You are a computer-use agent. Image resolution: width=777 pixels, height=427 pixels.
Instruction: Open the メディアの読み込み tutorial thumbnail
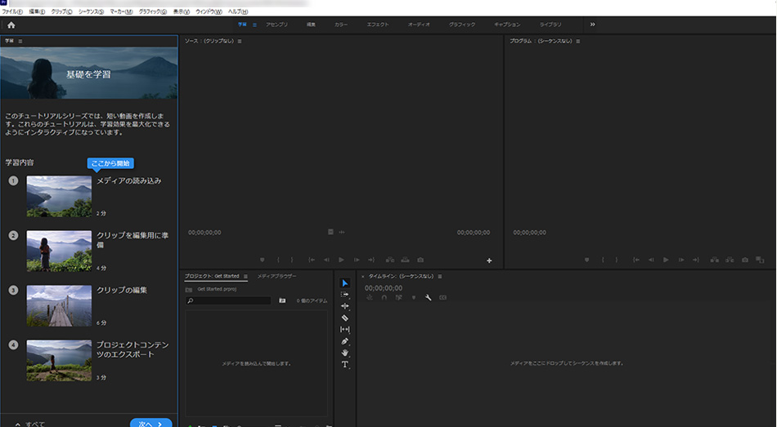(59, 196)
